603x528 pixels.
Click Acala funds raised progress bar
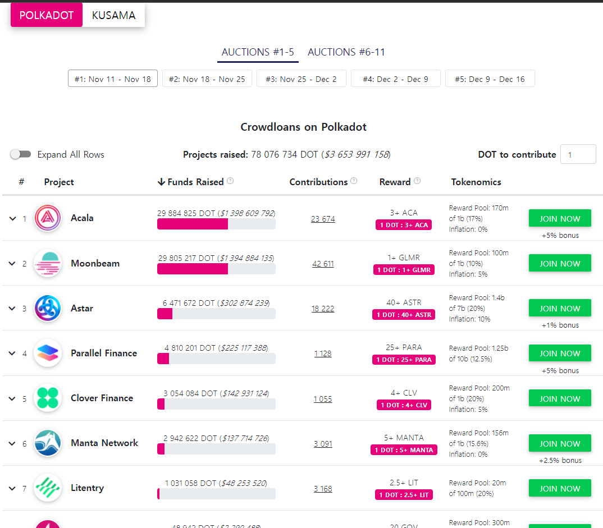point(216,224)
